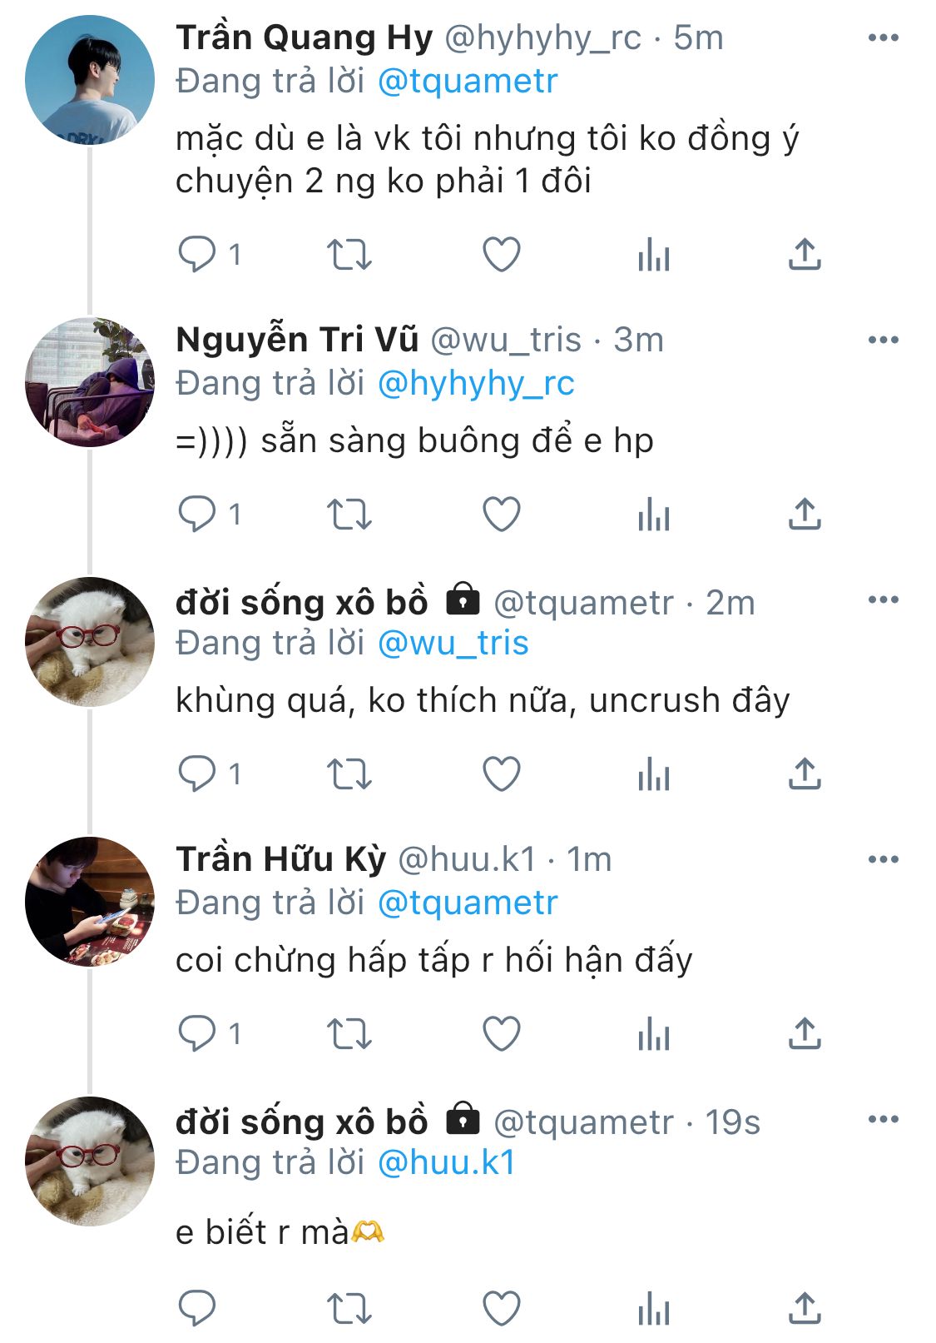Share the 'e biết r mà' tweet
The height and width of the screenshot is (1343, 936).
pyautogui.click(x=805, y=1307)
